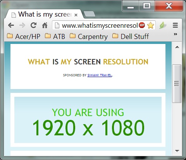186x160 pixels.
Task: Close the 'What is my screen' tab
Action: (76, 15)
